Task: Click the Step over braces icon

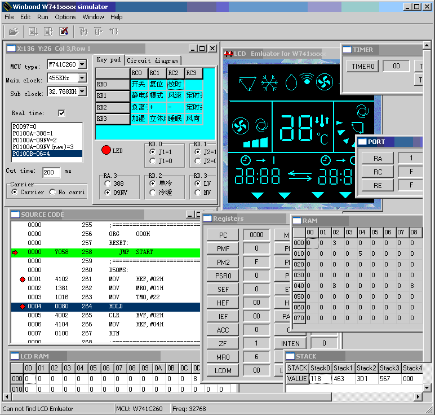Action: point(98,32)
